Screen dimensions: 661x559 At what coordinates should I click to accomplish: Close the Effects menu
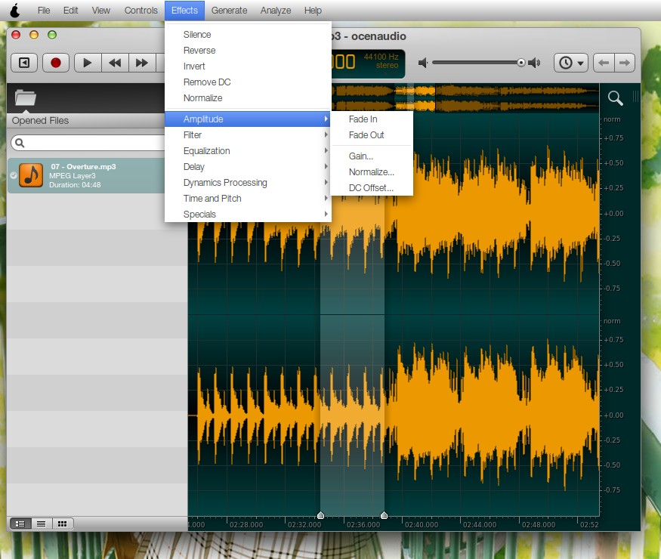(184, 10)
